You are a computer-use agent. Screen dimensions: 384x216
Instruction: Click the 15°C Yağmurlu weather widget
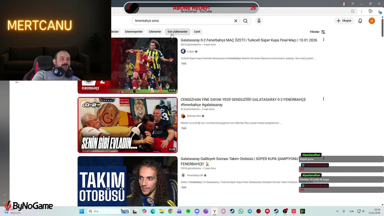(x=12, y=211)
